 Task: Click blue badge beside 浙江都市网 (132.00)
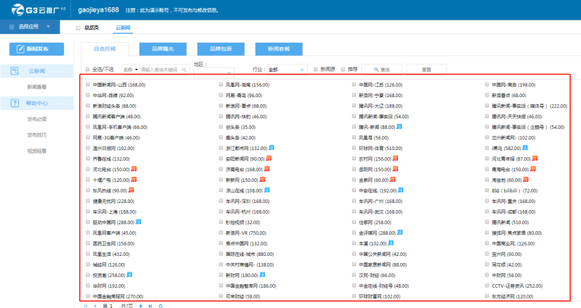[271, 148]
